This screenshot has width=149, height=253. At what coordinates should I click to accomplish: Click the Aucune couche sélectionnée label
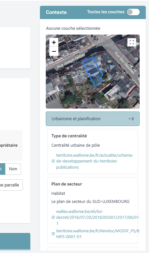pos(73,28)
